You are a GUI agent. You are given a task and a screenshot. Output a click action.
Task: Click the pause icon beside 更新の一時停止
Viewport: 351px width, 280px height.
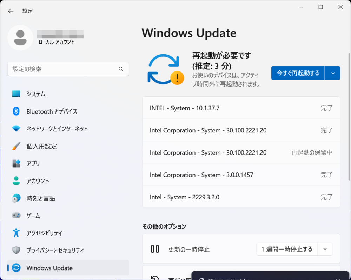click(155, 249)
